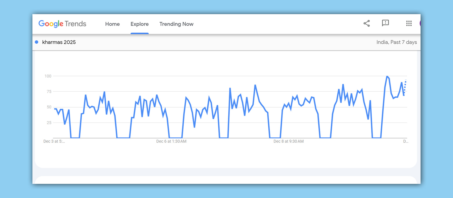
Task: Click the Google Trends logo
Action: click(62, 24)
